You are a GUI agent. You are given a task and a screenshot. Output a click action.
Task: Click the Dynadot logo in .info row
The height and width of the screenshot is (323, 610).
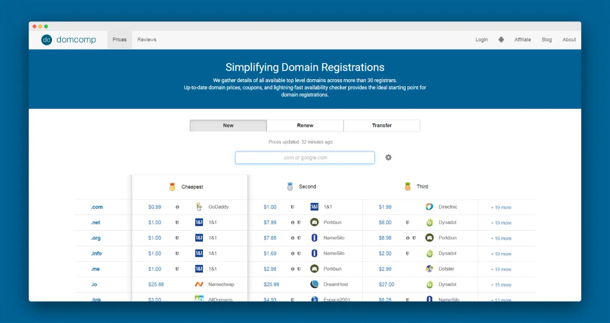(x=430, y=253)
